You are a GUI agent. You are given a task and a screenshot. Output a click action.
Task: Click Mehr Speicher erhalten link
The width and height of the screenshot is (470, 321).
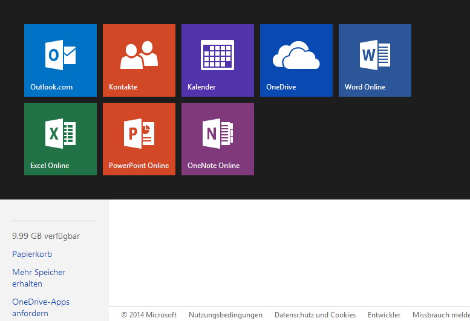click(x=39, y=278)
